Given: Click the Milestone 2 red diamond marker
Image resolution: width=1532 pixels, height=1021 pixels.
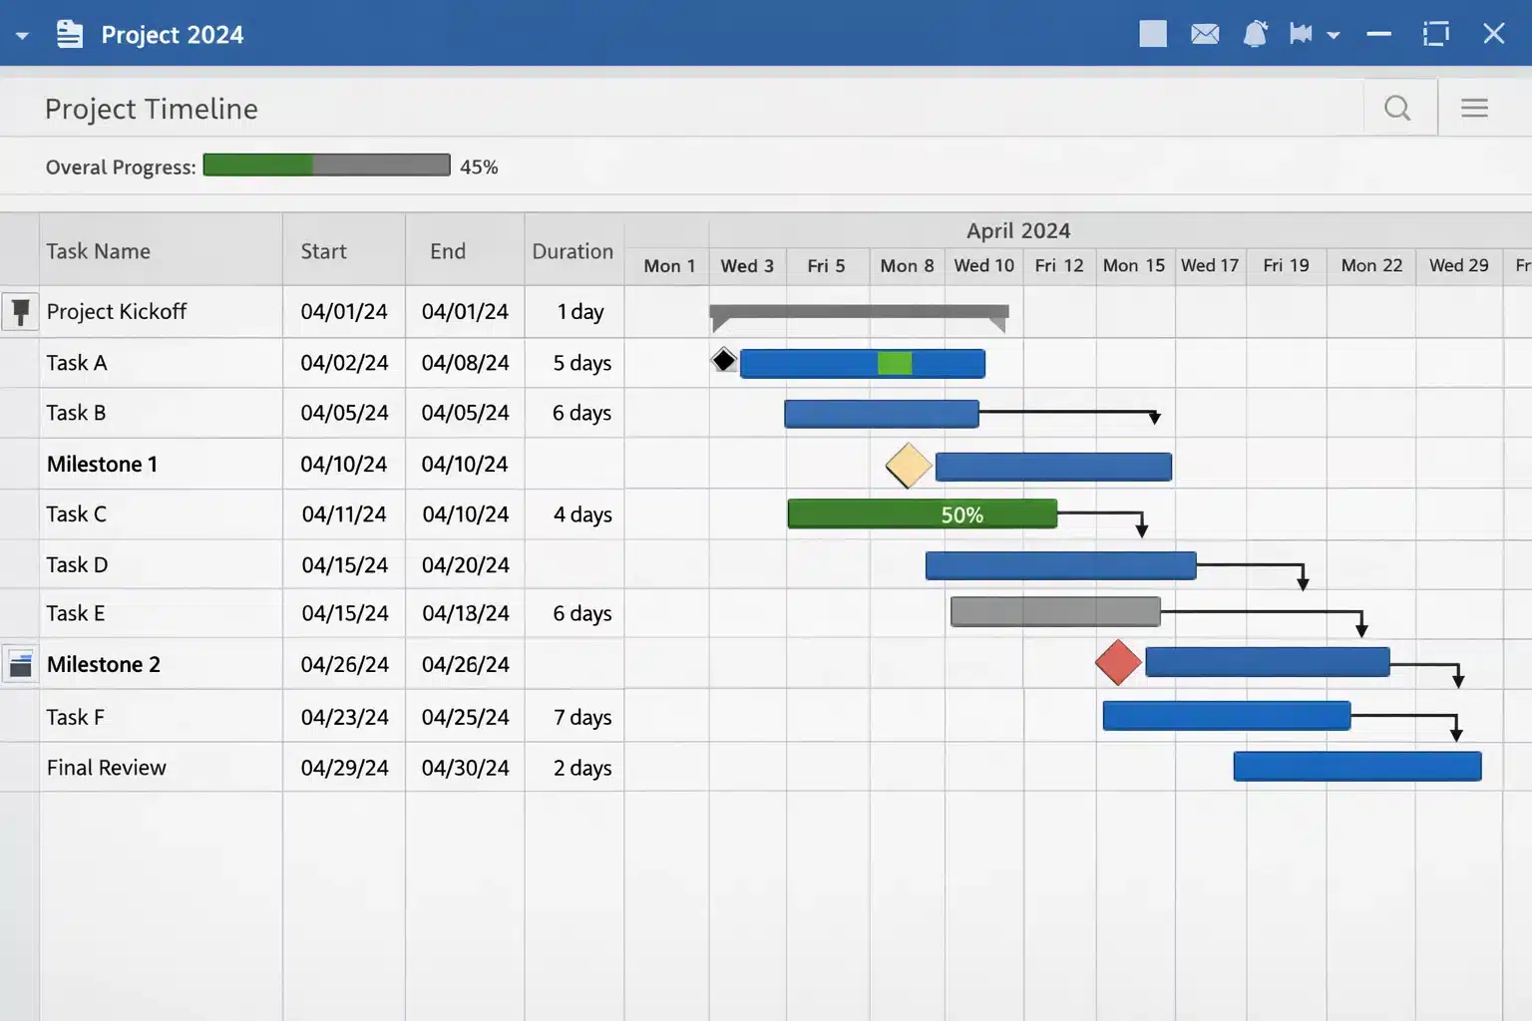Looking at the screenshot, I should tap(1117, 661).
